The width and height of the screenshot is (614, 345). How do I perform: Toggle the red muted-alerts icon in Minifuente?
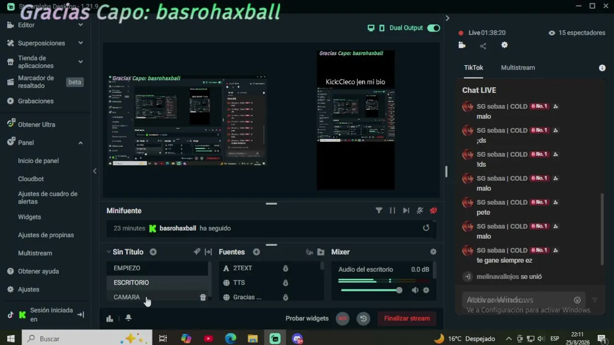click(x=434, y=210)
